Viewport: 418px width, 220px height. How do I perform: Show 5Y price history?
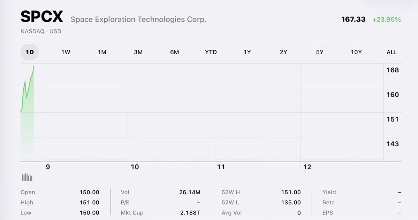click(320, 52)
